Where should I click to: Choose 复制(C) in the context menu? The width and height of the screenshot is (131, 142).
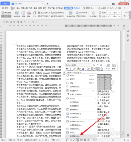click(81, 75)
